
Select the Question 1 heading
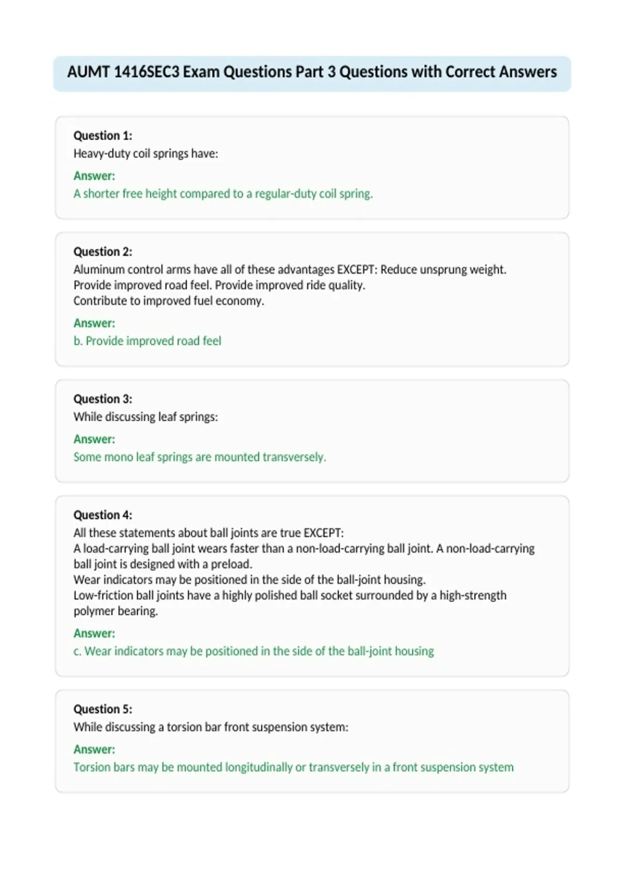pos(103,136)
